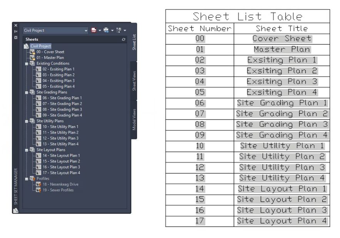This screenshot has width=340, height=238.
Task: Click the Existing Conditions subset icon
Action: (x=32, y=63)
